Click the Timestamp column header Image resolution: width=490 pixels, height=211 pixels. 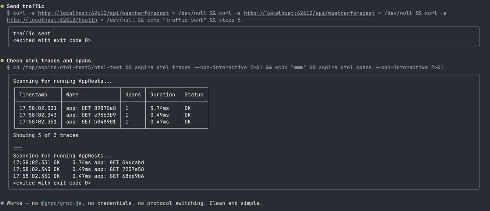coord(33,95)
